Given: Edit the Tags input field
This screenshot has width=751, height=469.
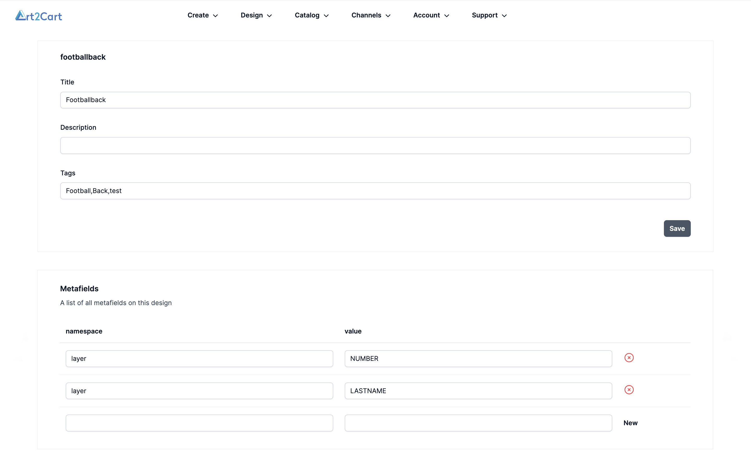Looking at the screenshot, I should pos(375,191).
